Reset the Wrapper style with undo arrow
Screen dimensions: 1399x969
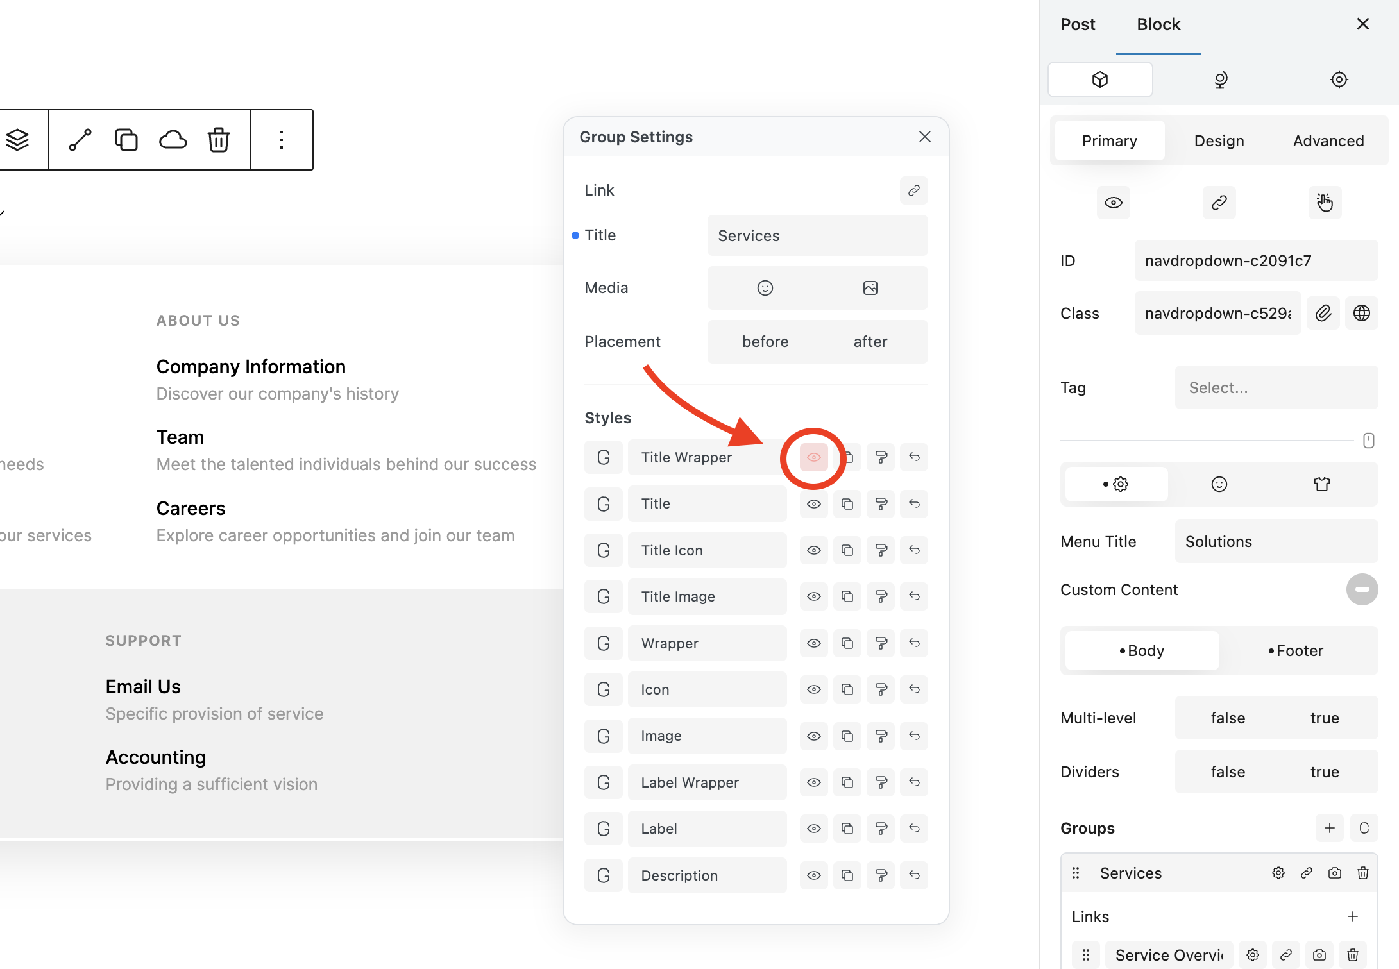pos(914,643)
